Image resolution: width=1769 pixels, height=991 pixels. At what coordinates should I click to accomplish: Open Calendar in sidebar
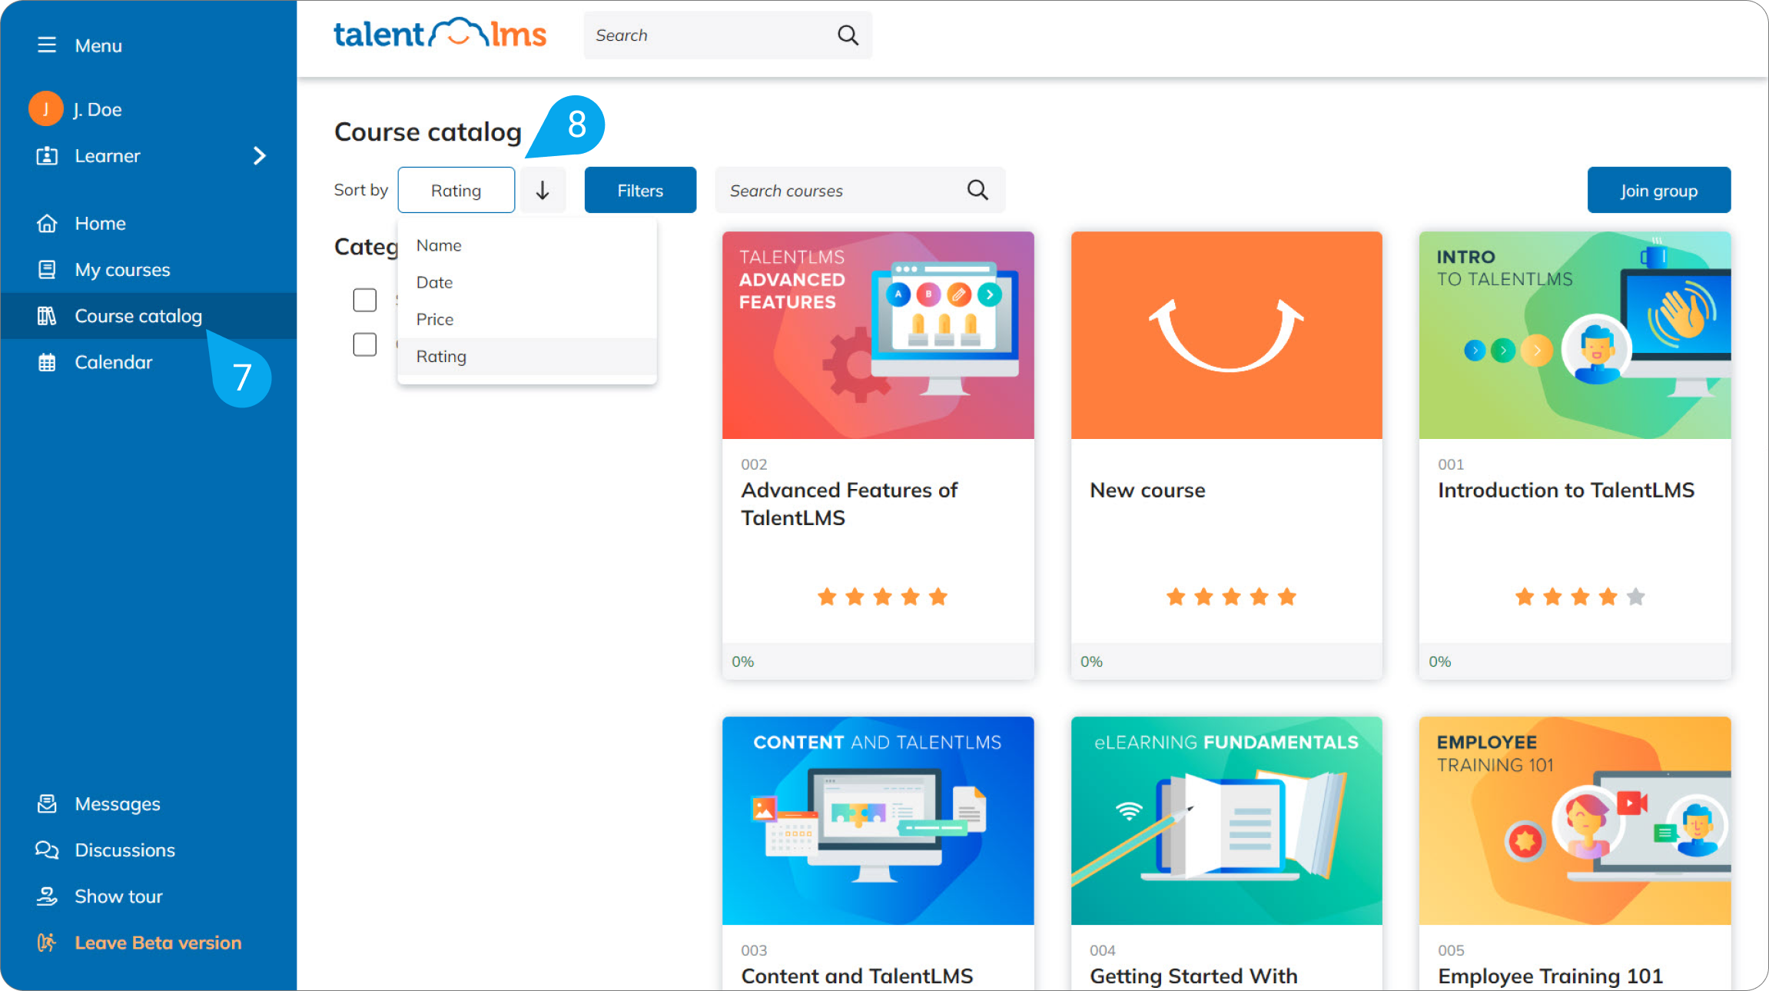(148, 361)
